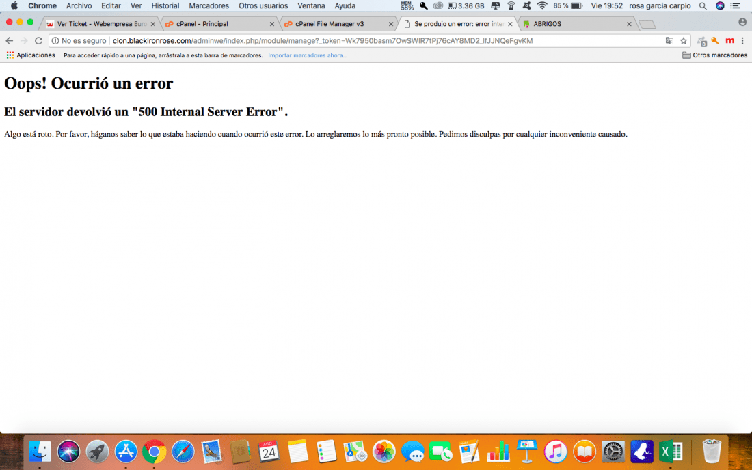Open the Trash in the dock
Image resolution: width=752 pixels, height=470 pixels.
pyautogui.click(x=712, y=452)
